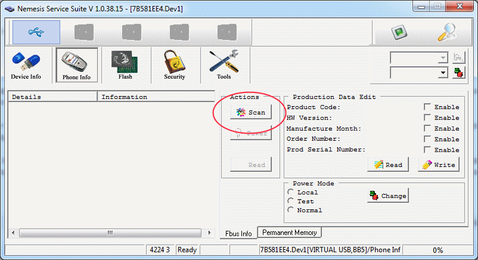Click the horizontal scrollbar thumb under details list
The image size is (478, 260).
110,233
